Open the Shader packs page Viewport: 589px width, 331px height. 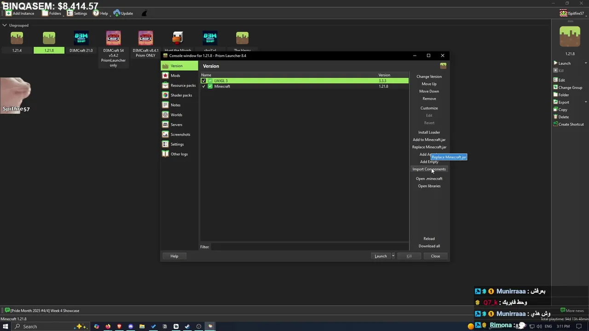point(179,95)
